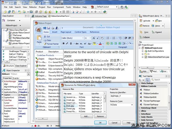This screenshot has width=172, height=129.
Task: Switch to the Insert ribbon tab
Action: (x=55, y=32)
